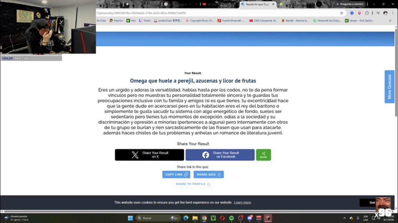The image size is (398, 223).
Task: Open the Fuente Minecraft bookmark
Action: click(x=231, y=20)
